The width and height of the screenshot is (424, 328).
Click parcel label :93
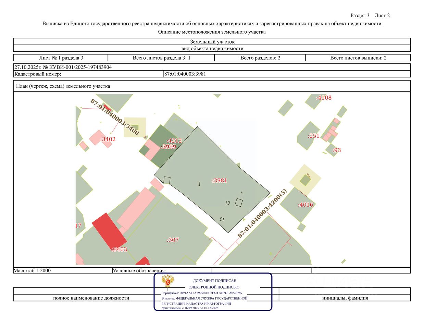(337, 150)
